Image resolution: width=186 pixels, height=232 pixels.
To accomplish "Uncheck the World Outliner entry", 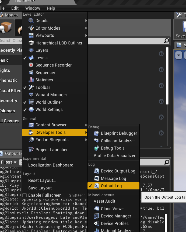I will pyautogui.click(x=25, y=102).
